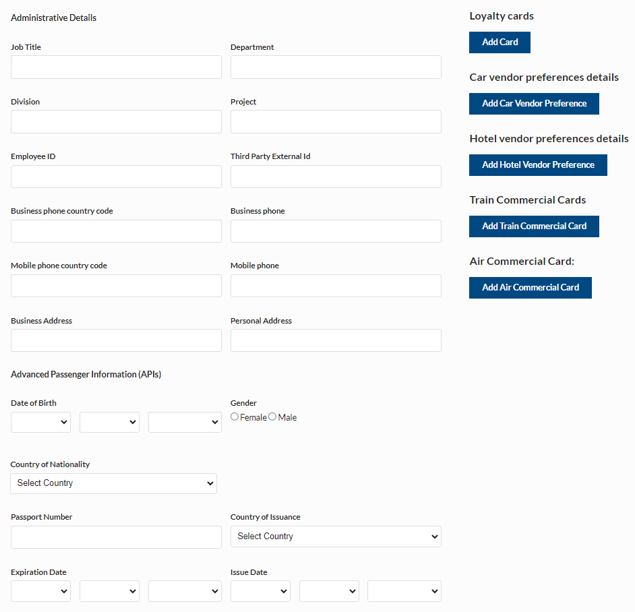635x612 pixels.
Task: Click the Advanced Passenger Information (APIs) heading
Action: 86,374
